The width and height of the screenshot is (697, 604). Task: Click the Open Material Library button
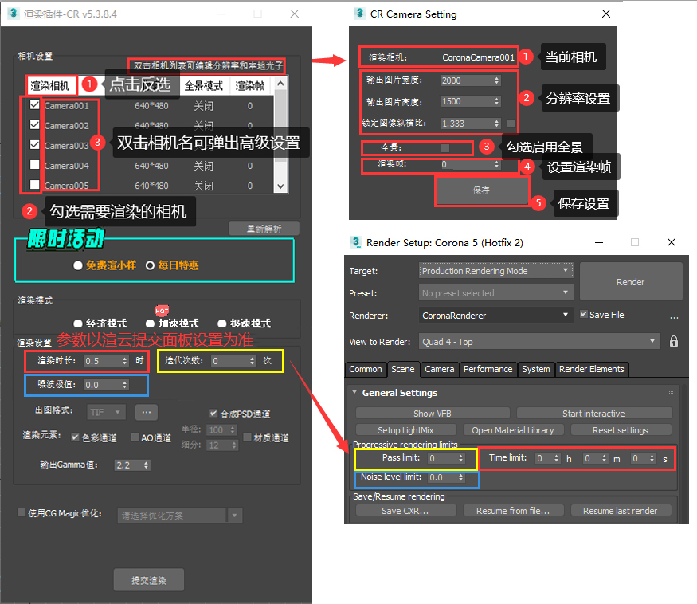513,429
